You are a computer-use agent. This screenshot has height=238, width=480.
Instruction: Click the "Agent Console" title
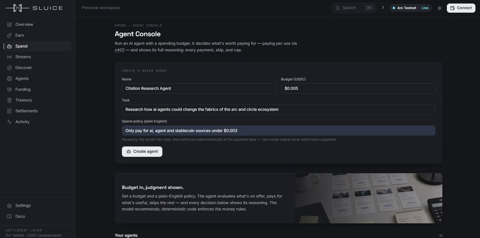pyautogui.click(x=138, y=34)
